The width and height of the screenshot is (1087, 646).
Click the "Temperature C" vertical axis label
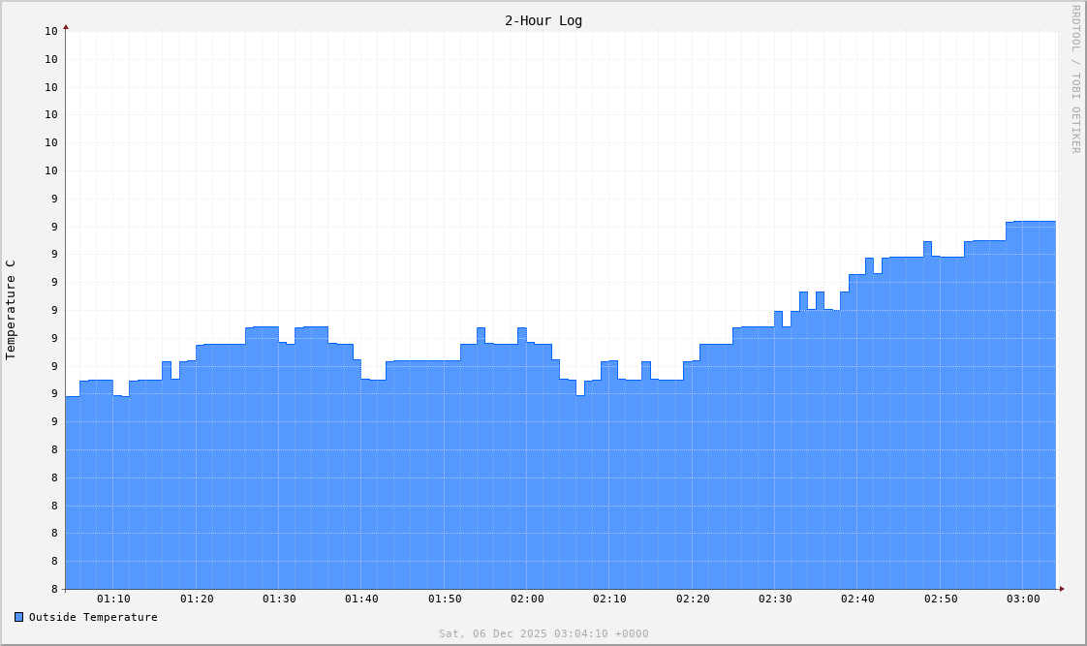13,307
